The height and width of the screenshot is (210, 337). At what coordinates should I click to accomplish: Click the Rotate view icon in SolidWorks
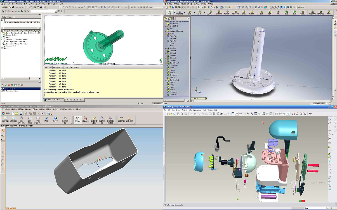click(256, 7)
